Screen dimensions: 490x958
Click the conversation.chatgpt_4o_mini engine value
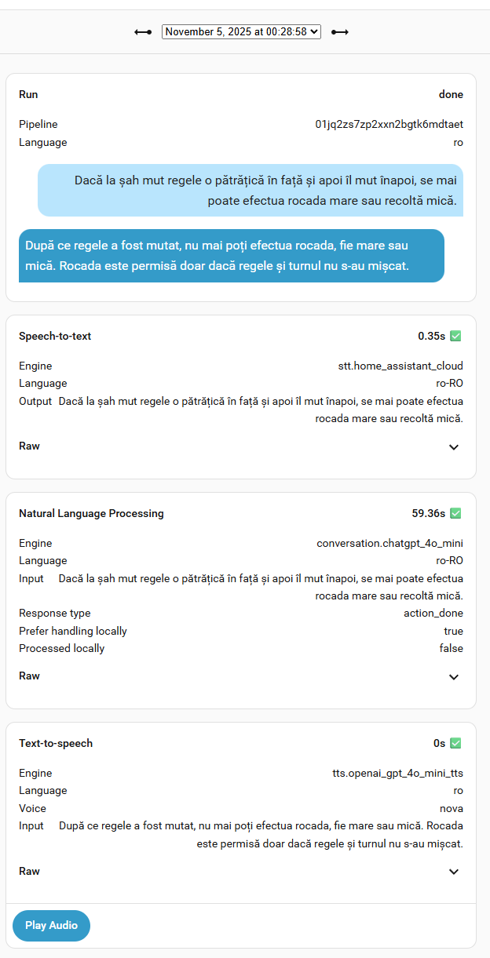(x=389, y=543)
